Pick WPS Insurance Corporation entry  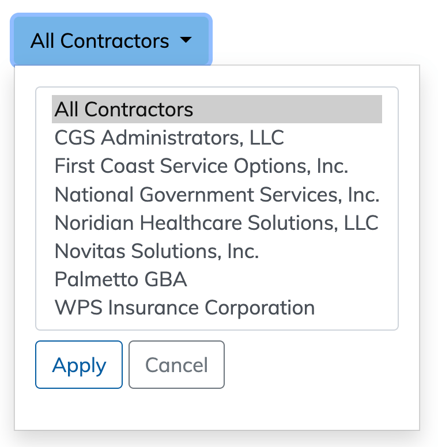pyautogui.click(x=185, y=308)
